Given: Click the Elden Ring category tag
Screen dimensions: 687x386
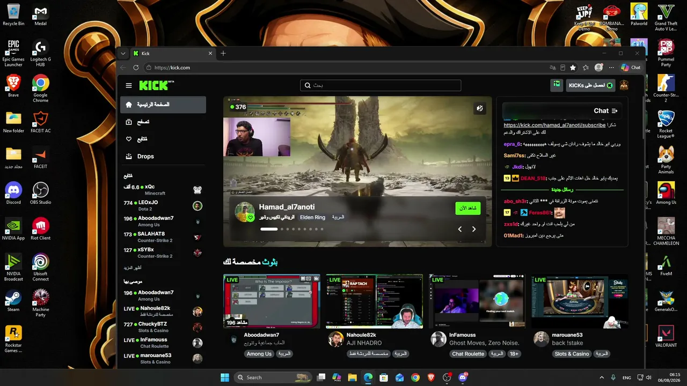Looking at the screenshot, I should pyautogui.click(x=312, y=217).
